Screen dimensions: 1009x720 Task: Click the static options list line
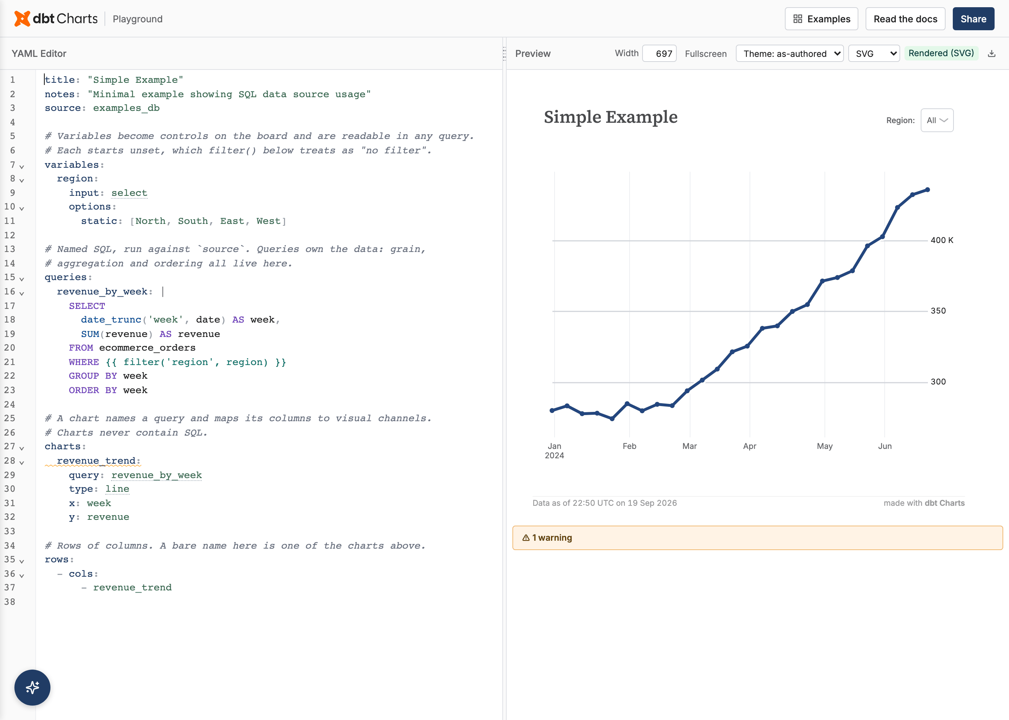point(183,221)
